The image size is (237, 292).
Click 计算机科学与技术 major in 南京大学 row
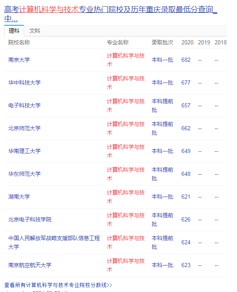point(126,60)
